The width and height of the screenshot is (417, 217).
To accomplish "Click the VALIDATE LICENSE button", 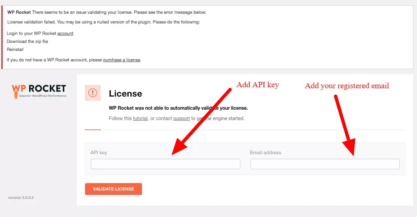I will click(x=113, y=189).
